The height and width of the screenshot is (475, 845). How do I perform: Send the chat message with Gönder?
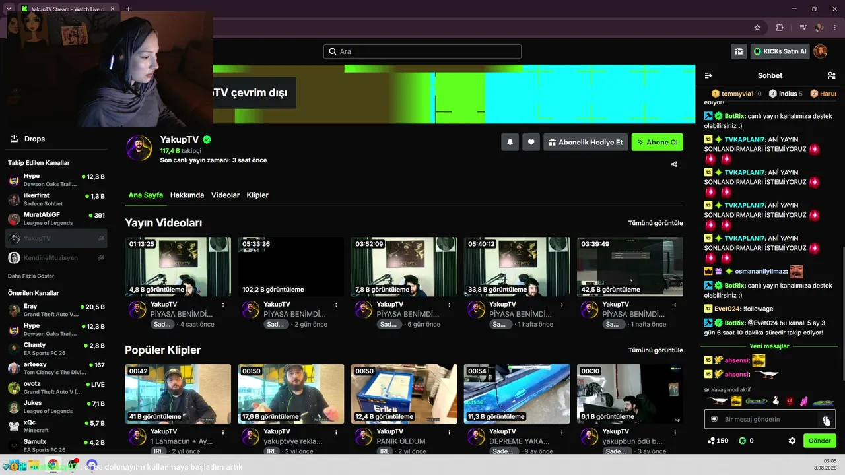[819, 441]
